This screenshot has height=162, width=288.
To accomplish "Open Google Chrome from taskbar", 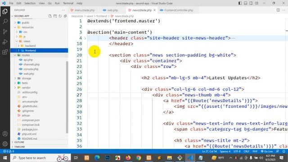I will [x=139, y=158].
